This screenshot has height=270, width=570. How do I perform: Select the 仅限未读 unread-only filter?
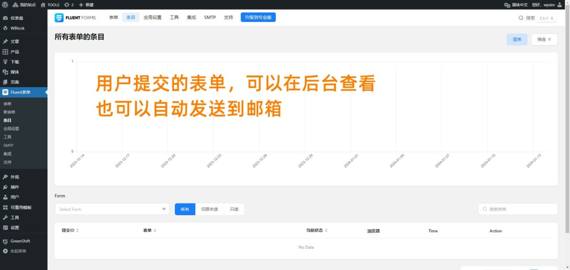(x=209, y=209)
